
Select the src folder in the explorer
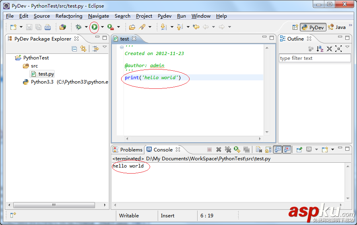(31, 66)
